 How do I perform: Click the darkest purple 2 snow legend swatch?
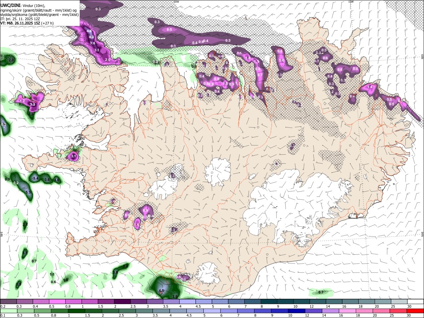(x=122, y=301)
